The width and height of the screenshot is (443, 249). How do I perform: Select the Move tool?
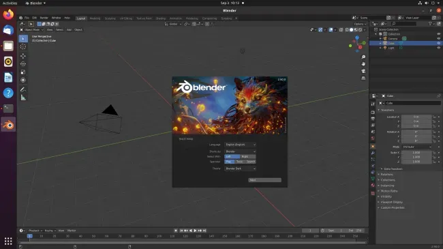click(23, 56)
